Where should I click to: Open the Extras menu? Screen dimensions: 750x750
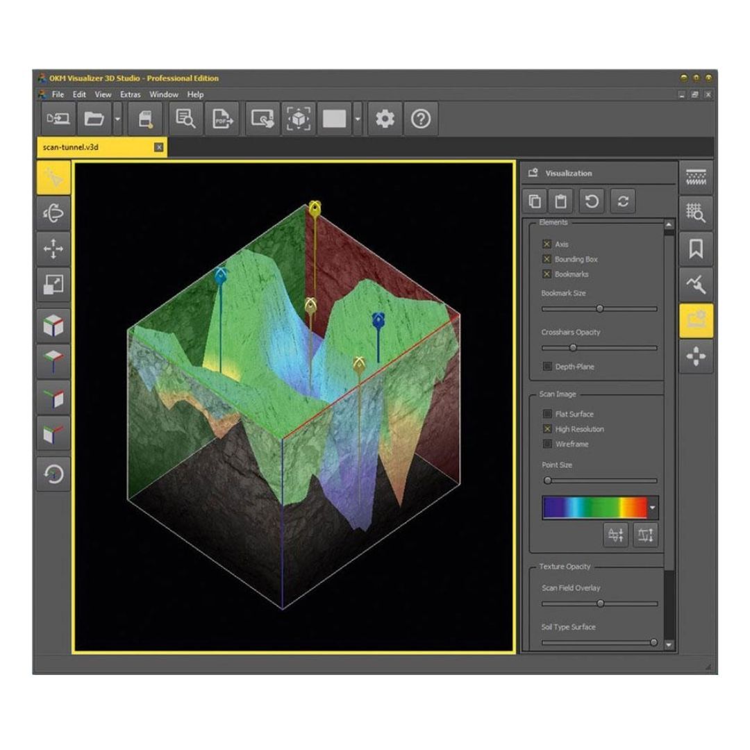click(x=129, y=94)
